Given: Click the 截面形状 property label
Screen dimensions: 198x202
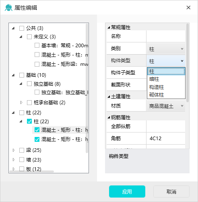Looking at the screenshot, I should [120, 85].
